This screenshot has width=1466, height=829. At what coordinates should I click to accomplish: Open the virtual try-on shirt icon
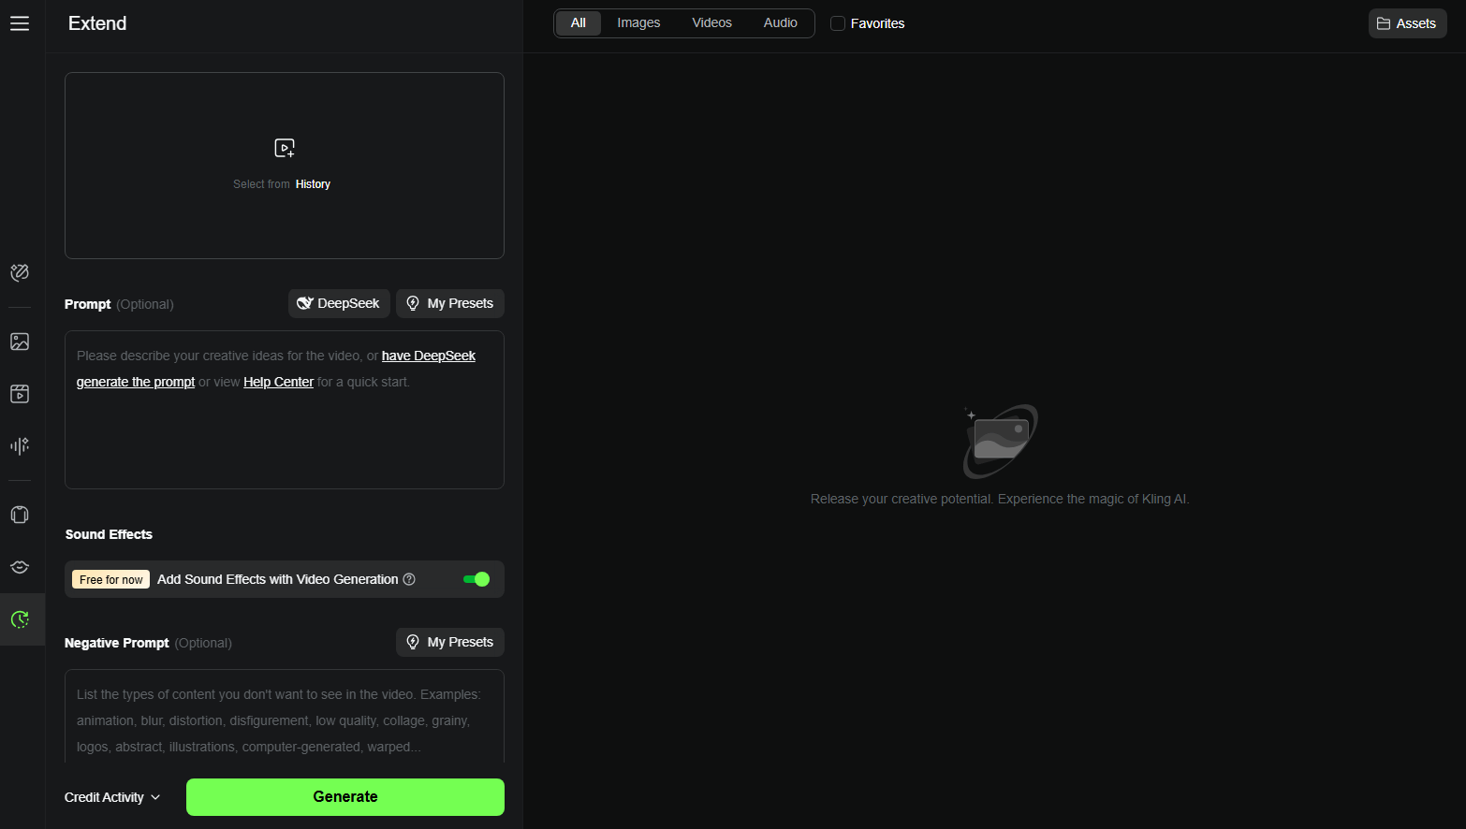click(20, 515)
